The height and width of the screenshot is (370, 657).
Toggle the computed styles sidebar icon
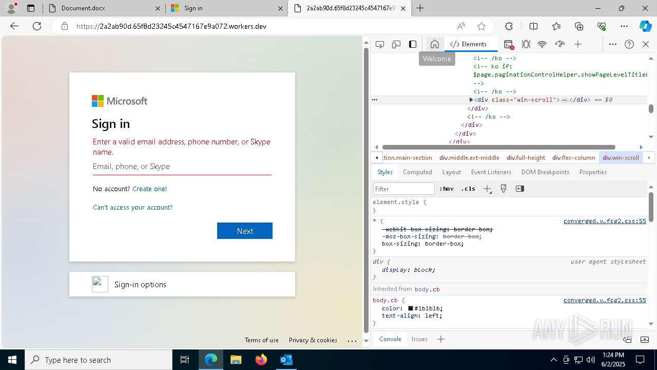(520, 189)
